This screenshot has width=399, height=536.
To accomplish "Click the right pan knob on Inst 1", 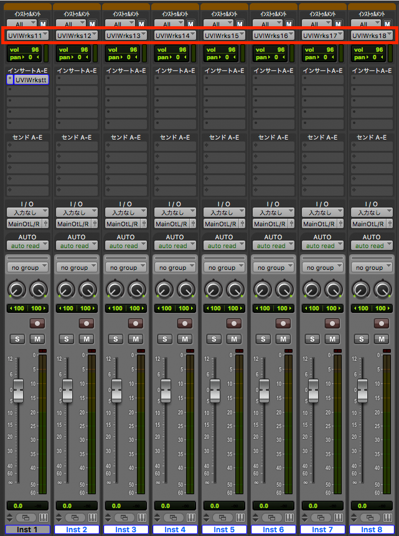I will [39, 290].
